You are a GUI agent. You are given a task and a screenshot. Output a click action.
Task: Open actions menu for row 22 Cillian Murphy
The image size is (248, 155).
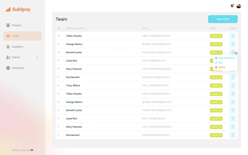[233, 36]
